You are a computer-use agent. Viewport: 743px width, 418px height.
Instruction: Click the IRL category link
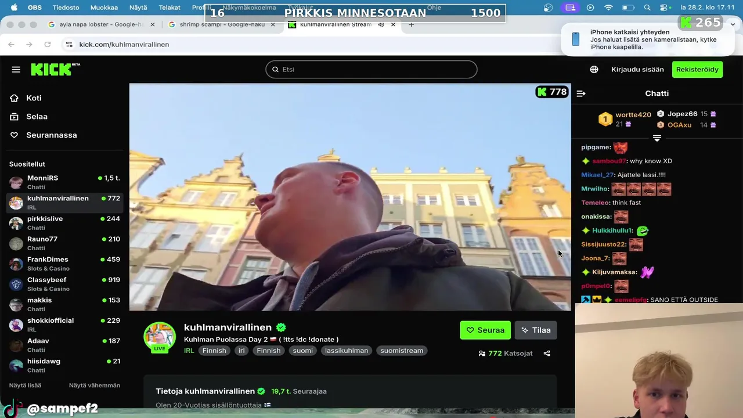[189, 351]
